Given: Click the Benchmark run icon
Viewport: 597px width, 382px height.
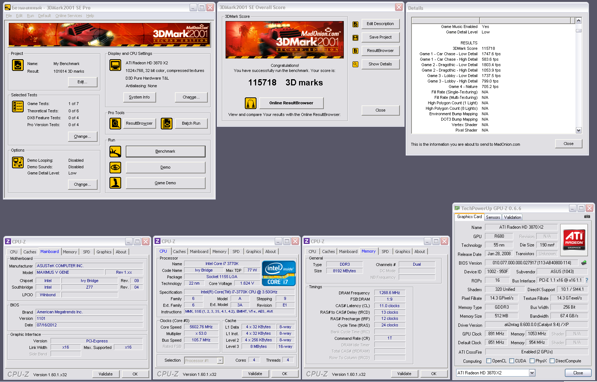Looking at the screenshot, I should tap(115, 152).
